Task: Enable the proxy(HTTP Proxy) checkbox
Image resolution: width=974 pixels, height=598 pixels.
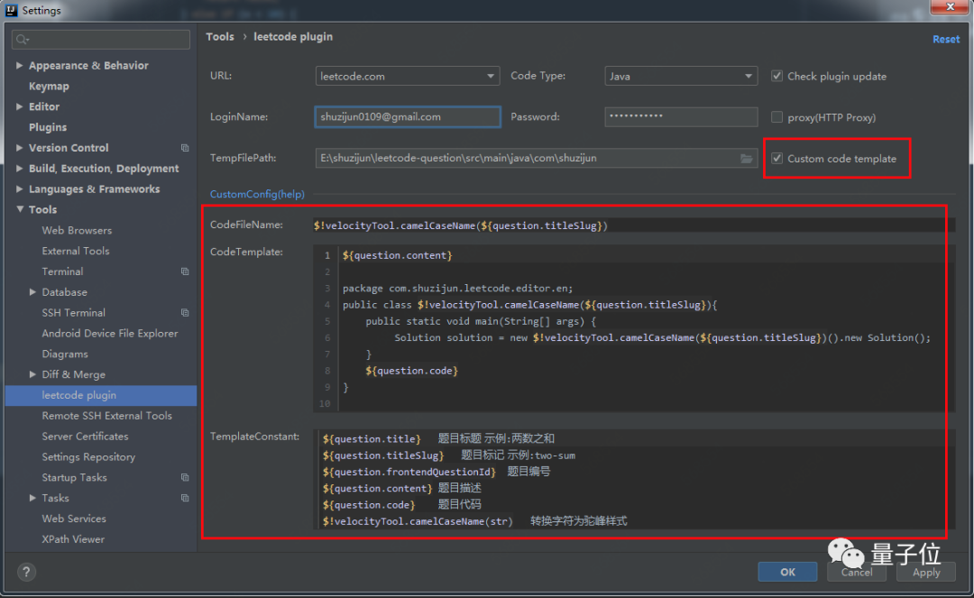Action: 776,117
